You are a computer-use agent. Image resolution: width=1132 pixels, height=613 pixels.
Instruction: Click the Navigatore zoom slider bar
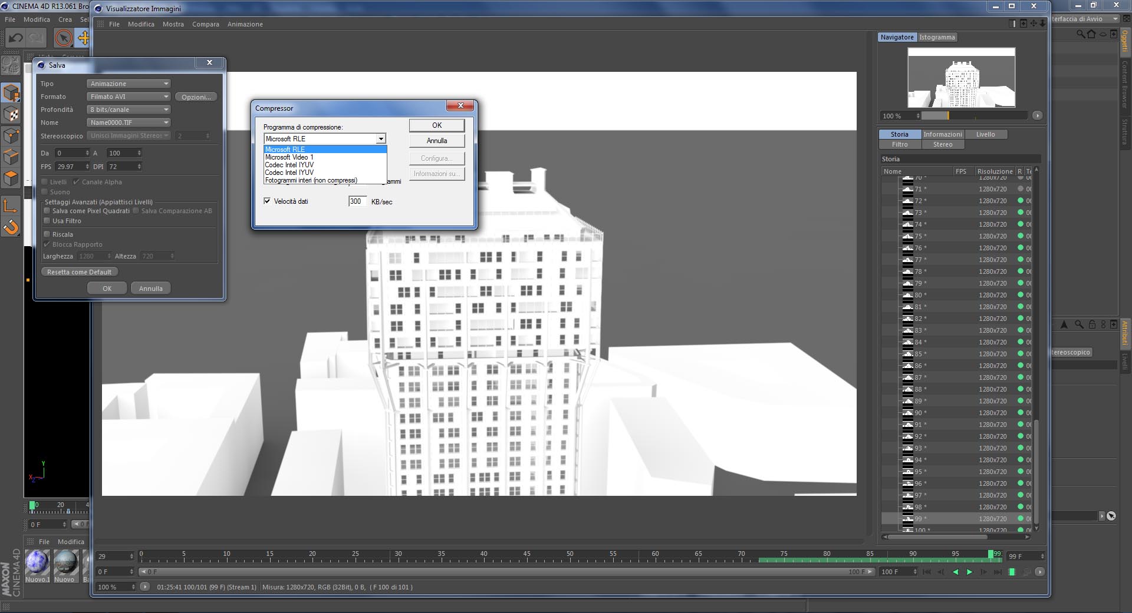[x=974, y=116]
